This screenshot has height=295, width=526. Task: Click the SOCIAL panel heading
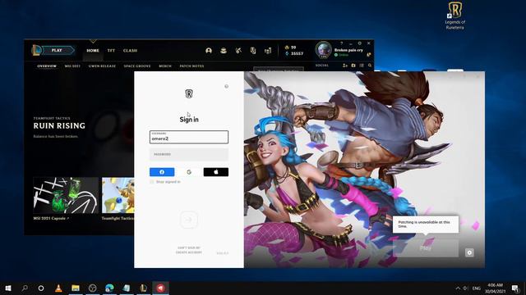click(322, 66)
